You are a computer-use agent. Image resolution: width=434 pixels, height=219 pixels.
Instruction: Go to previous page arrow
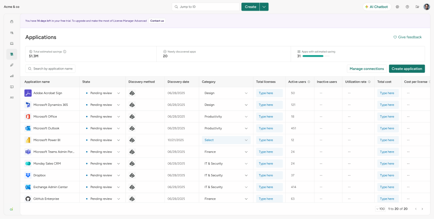416,209
